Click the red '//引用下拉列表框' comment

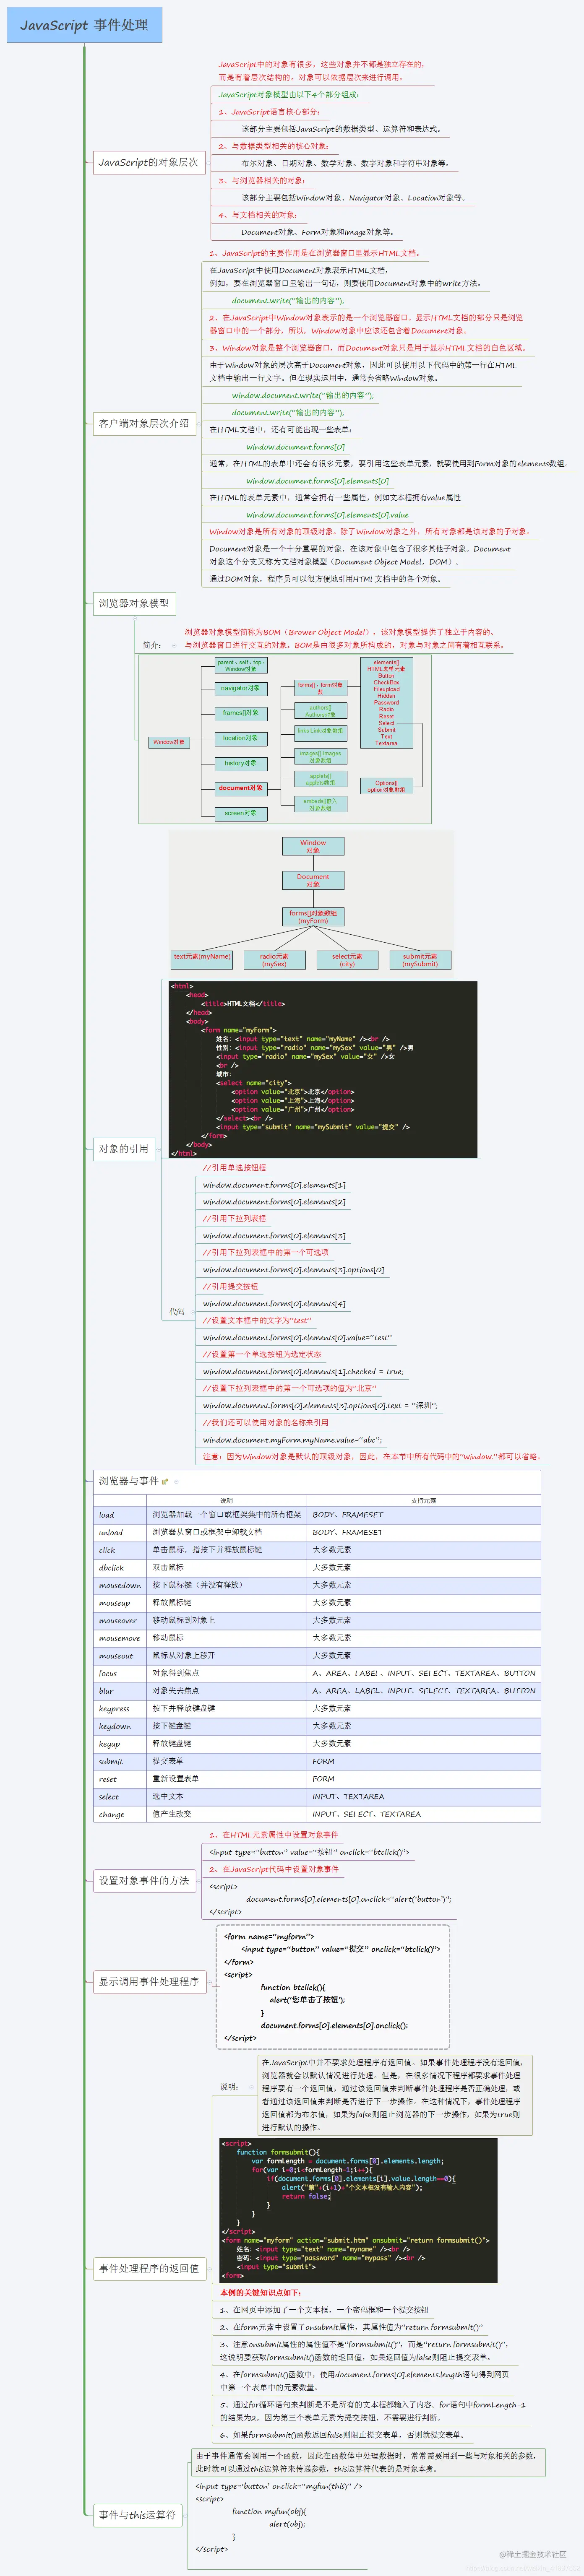pos(234,1219)
